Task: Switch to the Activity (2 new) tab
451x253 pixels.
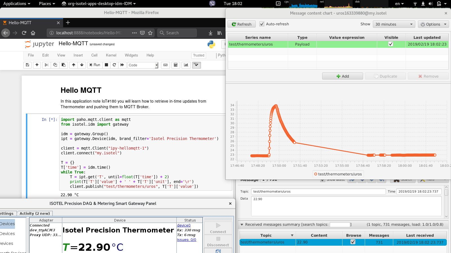Action: 35,213
